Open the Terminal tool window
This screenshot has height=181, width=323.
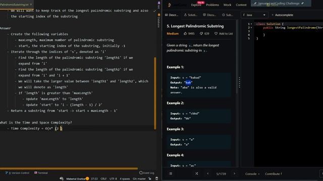[x=41, y=173]
